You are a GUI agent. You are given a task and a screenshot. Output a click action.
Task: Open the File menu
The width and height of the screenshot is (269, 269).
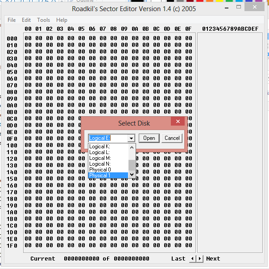[12, 20]
